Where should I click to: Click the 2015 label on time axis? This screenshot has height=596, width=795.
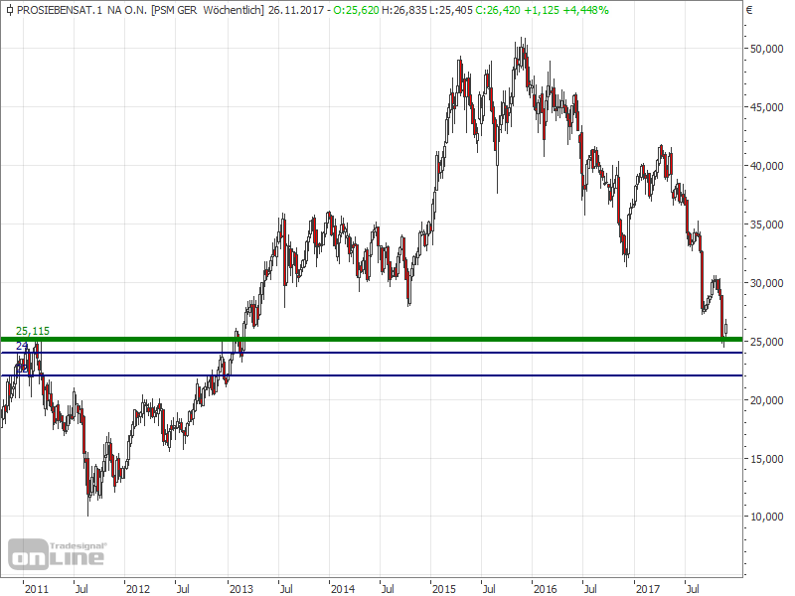pyautogui.click(x=443, y=589)
